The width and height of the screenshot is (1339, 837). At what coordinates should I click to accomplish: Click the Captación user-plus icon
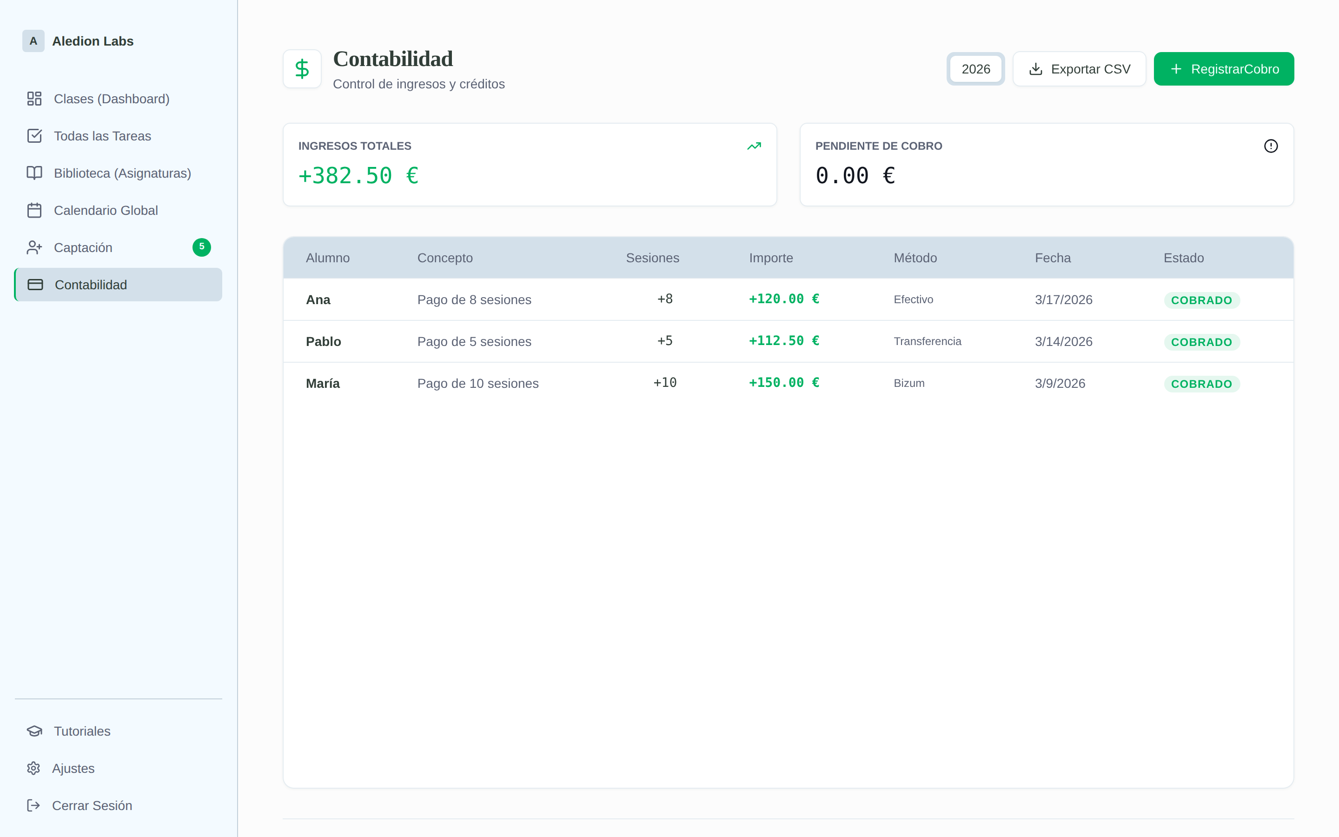pos(34,247)
